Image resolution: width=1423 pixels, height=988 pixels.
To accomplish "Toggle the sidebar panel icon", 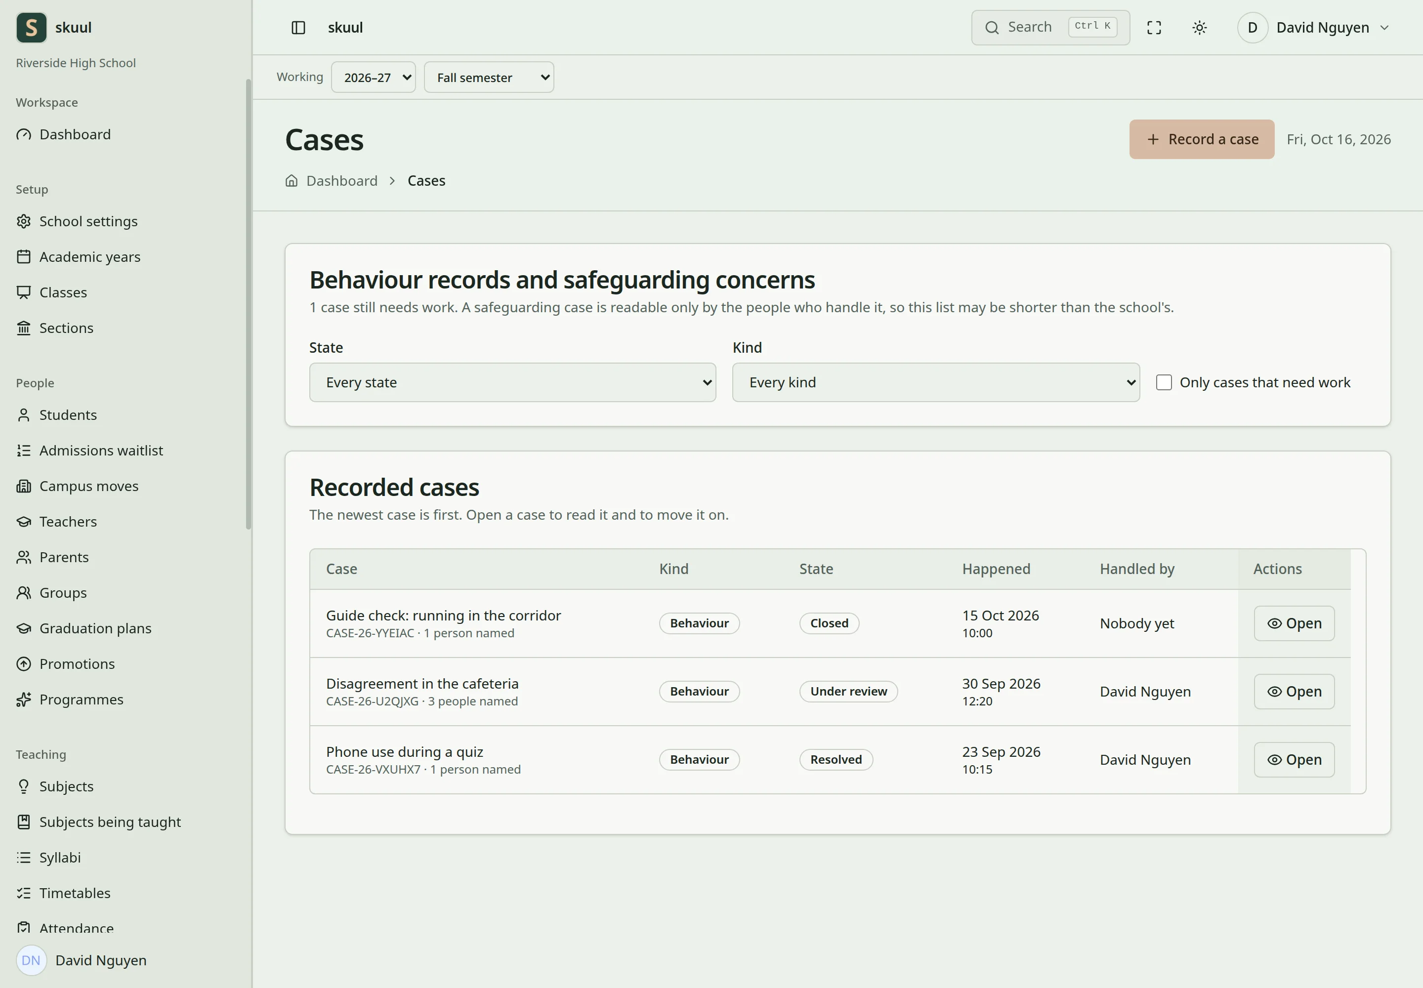I will tap(298, 28).
